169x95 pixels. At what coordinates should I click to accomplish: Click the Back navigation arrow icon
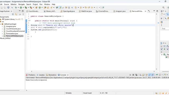pos(92,8)
